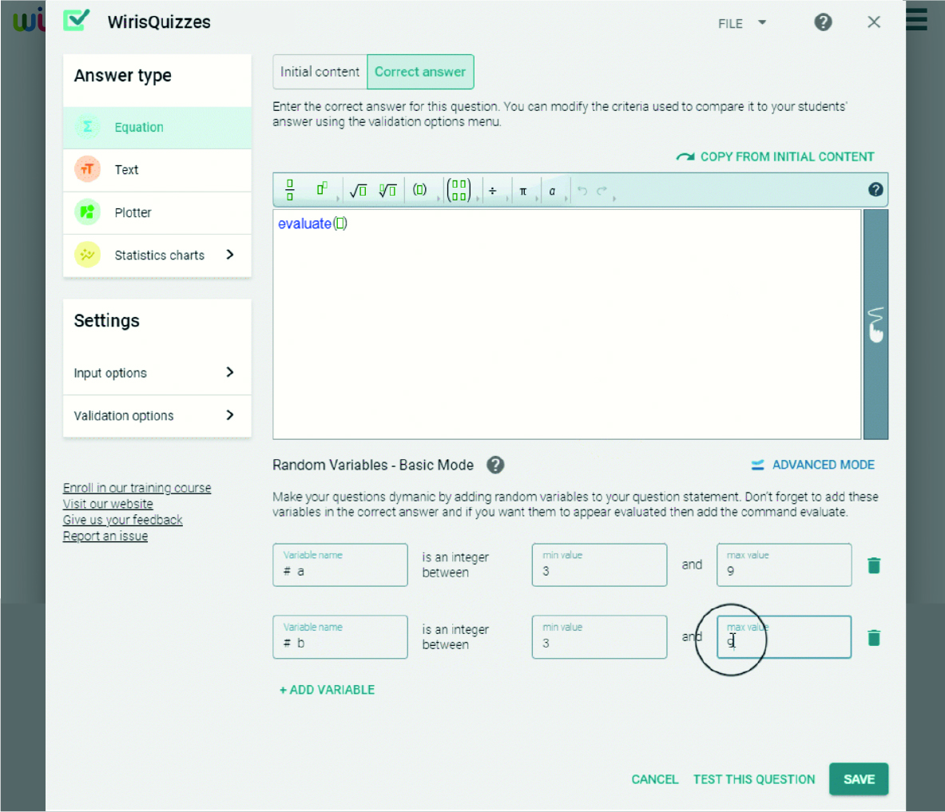Click the Add Variable link
Viewport: 945px width, 812px height.
(328, 690)
